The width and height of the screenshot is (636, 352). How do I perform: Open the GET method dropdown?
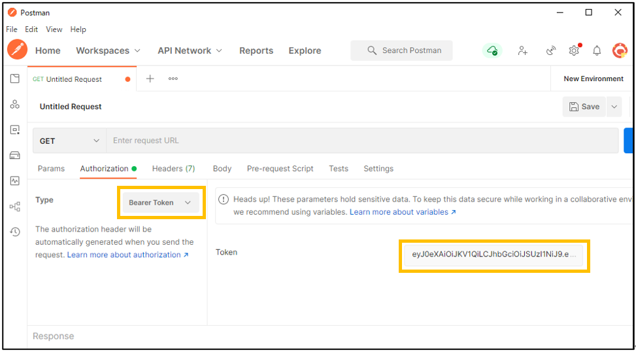(x=69, y=141)
